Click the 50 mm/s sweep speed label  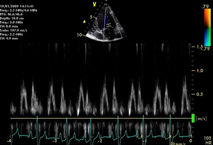tap(178, 143)
